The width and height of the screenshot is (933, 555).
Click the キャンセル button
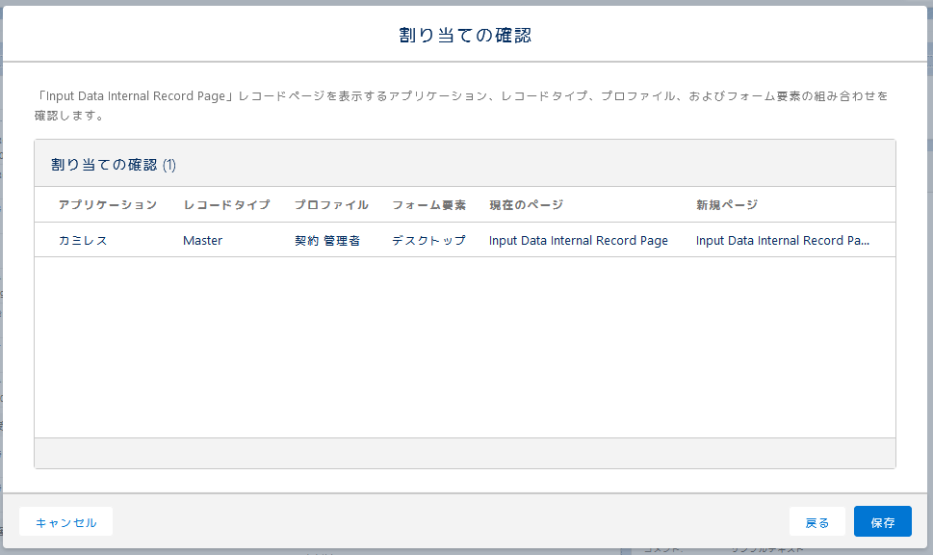coord(65,522)
